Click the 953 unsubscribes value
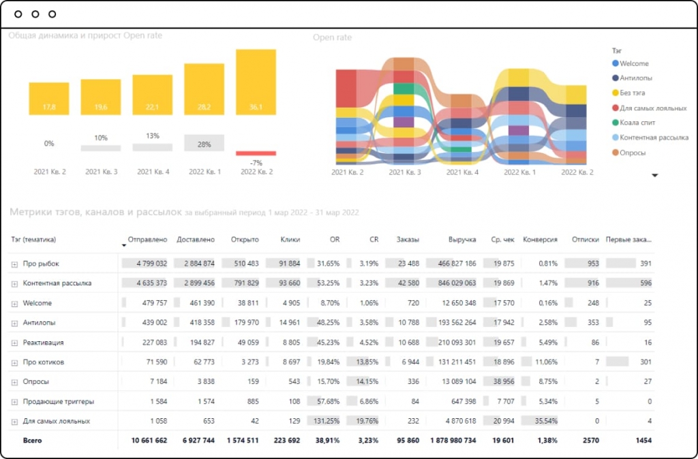Screen dimensions: 698x459 (594, 264)
